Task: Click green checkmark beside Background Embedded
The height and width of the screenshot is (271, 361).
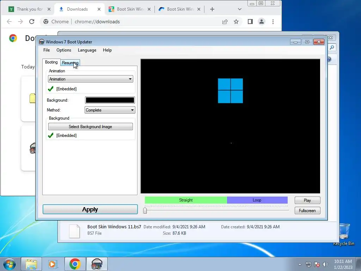Action: 51,135
